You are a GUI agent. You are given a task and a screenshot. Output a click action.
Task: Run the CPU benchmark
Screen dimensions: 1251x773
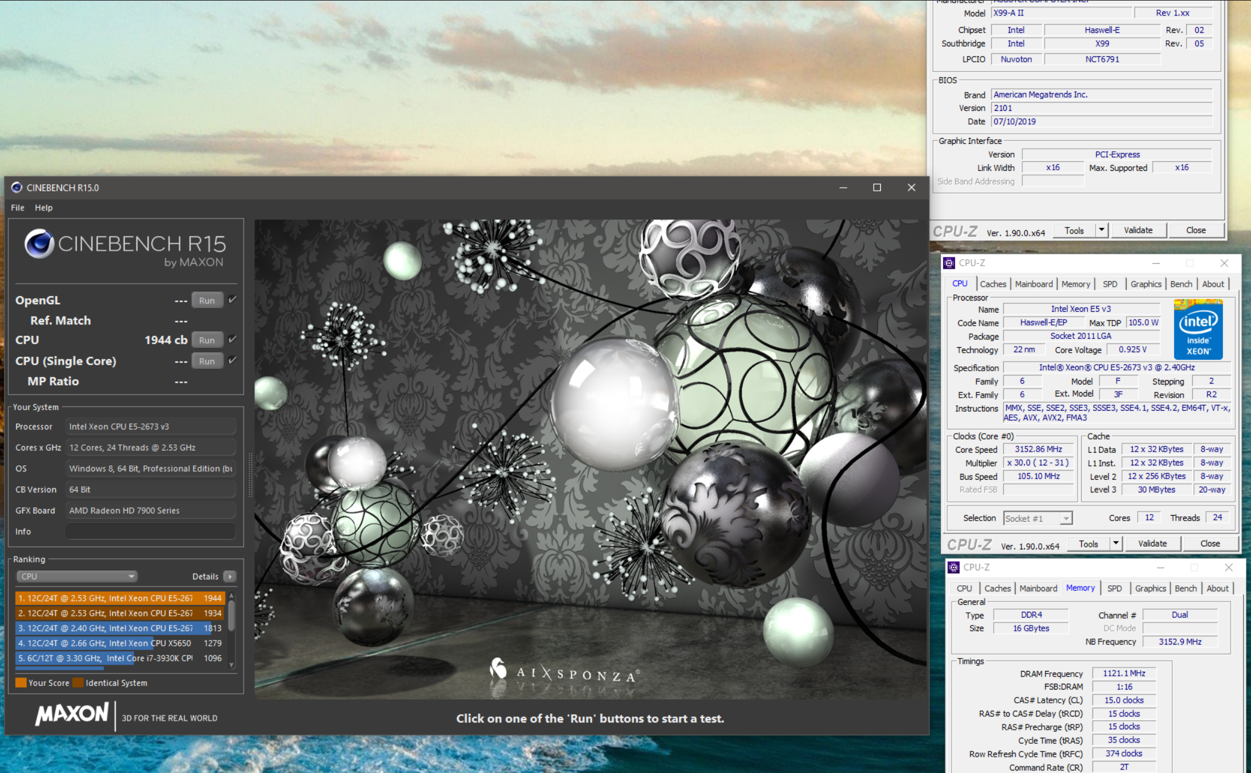click(207, 340)
